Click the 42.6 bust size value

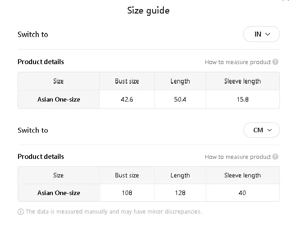point(127,99)
